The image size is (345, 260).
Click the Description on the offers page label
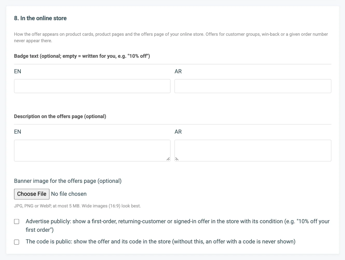coord(60,116)
